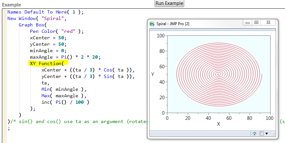Open the dropdown arrow beside the status bar checkbox
Viewport: 285px width, 143px height.
click(x=267, y=134)
